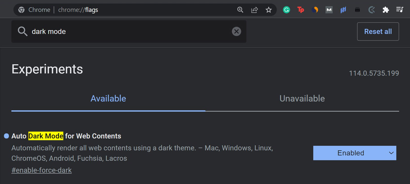Click the orange and blue circle extension icon
Screen dimensions: 410x184
(315, 10)
